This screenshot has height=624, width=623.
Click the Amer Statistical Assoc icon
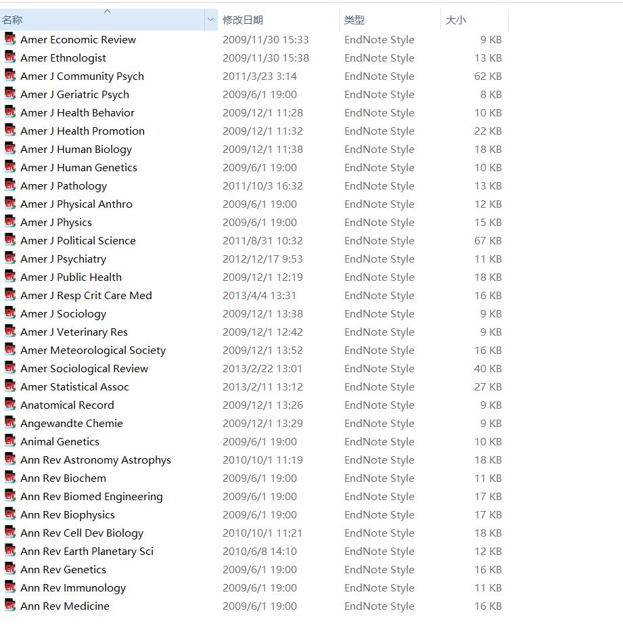(x=10, y=386)
